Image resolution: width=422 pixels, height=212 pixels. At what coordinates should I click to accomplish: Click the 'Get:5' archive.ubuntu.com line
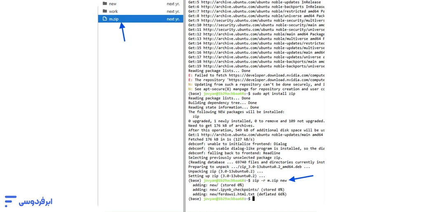coord(256,2)
